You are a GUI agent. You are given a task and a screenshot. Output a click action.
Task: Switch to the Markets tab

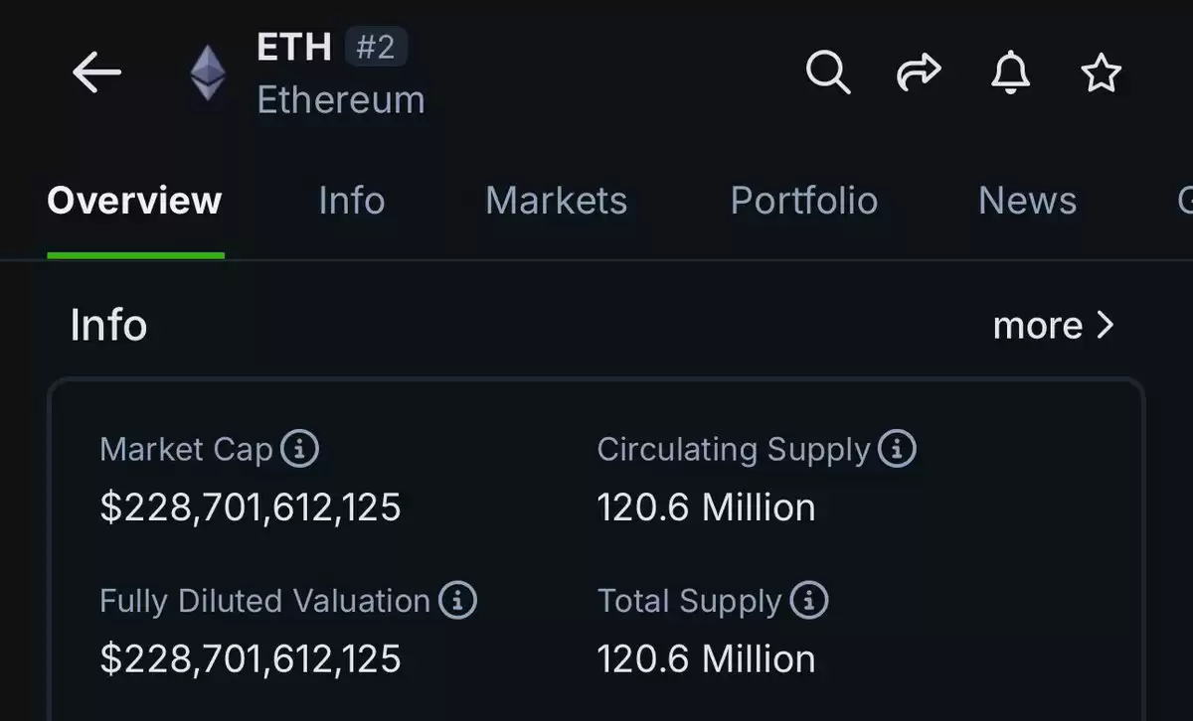tap(556, 201)
